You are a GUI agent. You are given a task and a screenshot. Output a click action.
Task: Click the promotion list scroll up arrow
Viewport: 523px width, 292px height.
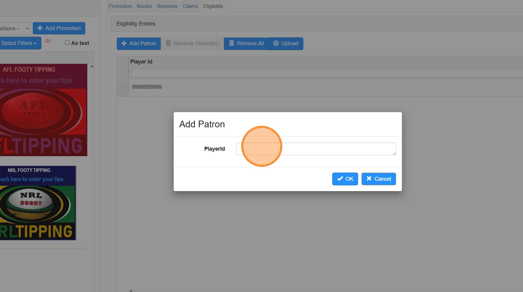point(92,66)
